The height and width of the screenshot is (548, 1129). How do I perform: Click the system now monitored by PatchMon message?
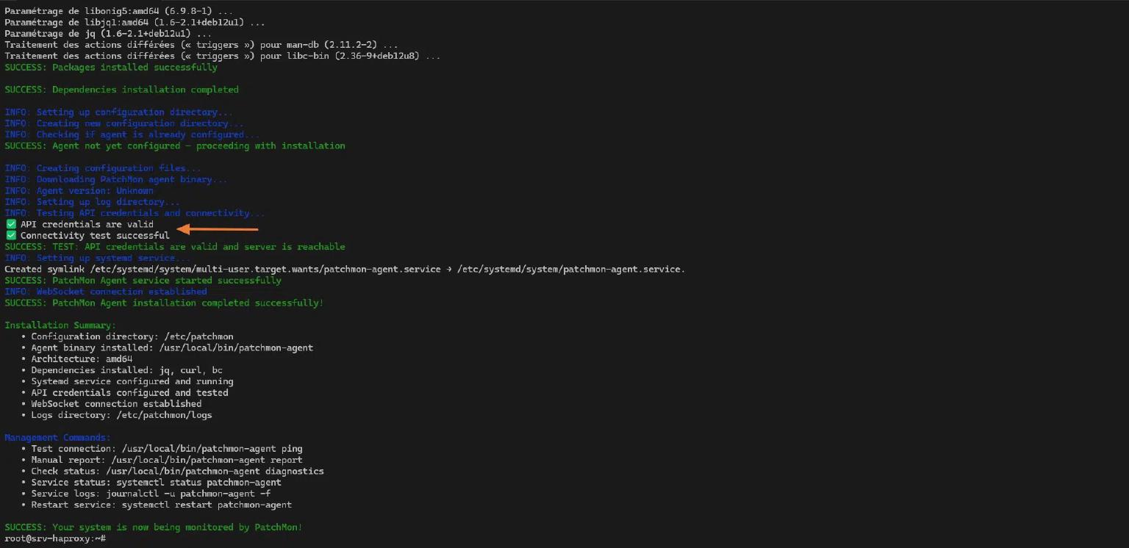point(153,527)
